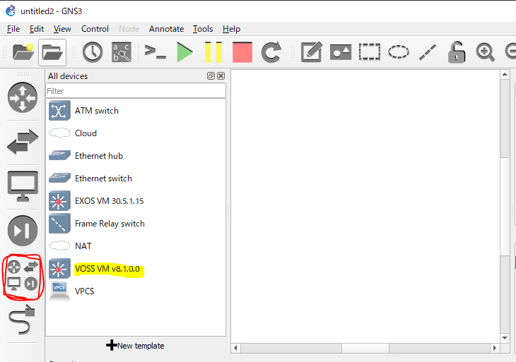Click the workspace vertical scrollbar up arrow
The height and width of the screenshot is (362, 516).
coord(505,75)
